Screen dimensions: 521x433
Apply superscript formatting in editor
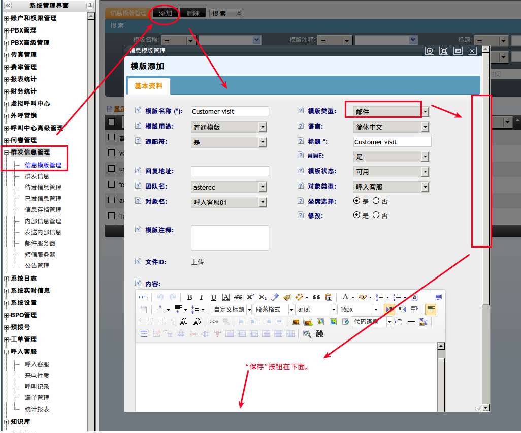(x=250, y=297)
